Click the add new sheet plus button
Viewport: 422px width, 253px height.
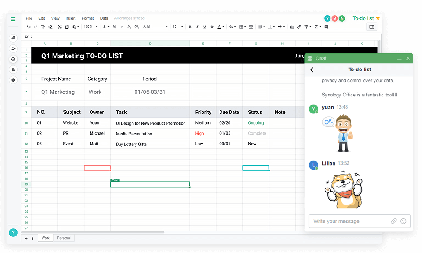click(x=26, y=238)
